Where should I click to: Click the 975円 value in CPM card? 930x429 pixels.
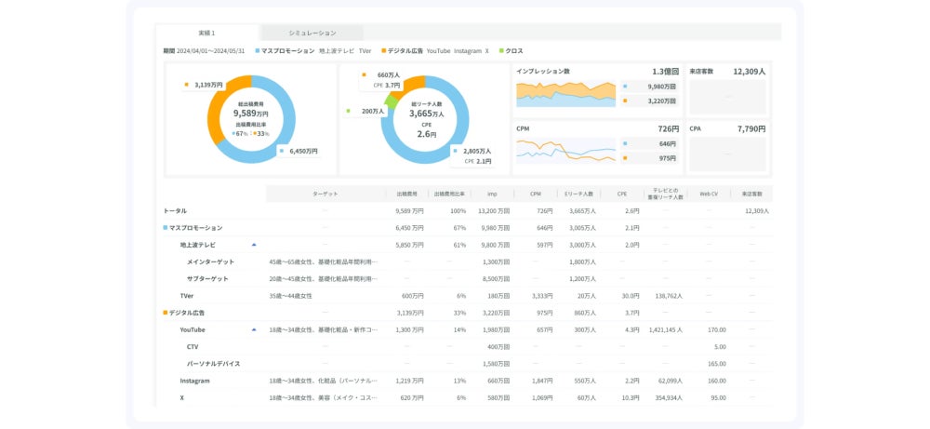[668, 158]
